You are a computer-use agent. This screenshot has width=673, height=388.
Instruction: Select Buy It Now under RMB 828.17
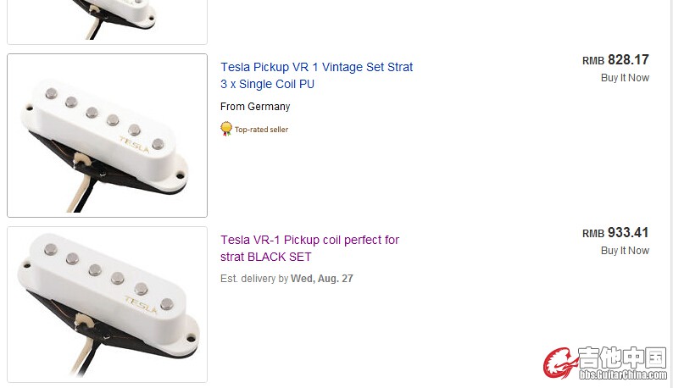[625, 78]
